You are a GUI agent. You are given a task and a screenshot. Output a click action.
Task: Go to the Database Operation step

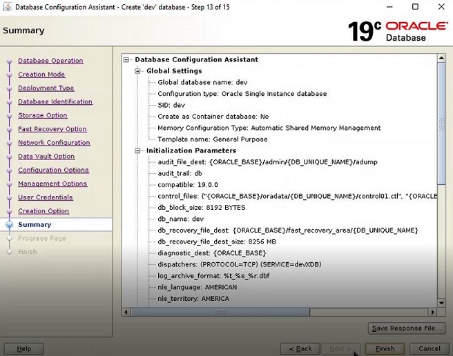(50, 61)
